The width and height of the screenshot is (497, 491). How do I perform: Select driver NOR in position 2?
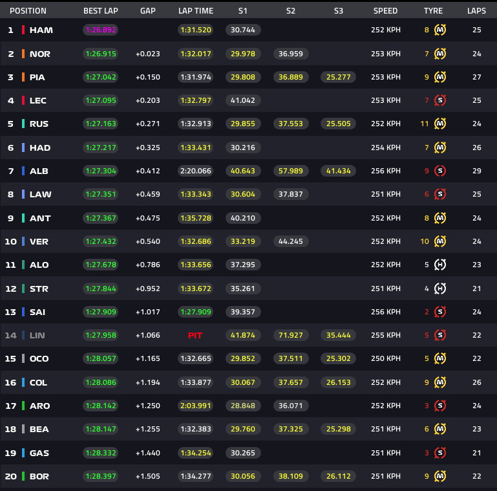point(40,54)
